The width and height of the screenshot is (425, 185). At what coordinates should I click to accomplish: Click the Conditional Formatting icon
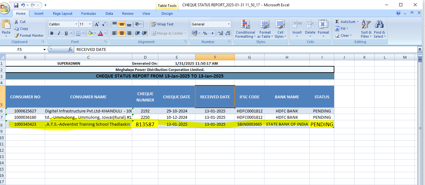click(x=245, y=24)
